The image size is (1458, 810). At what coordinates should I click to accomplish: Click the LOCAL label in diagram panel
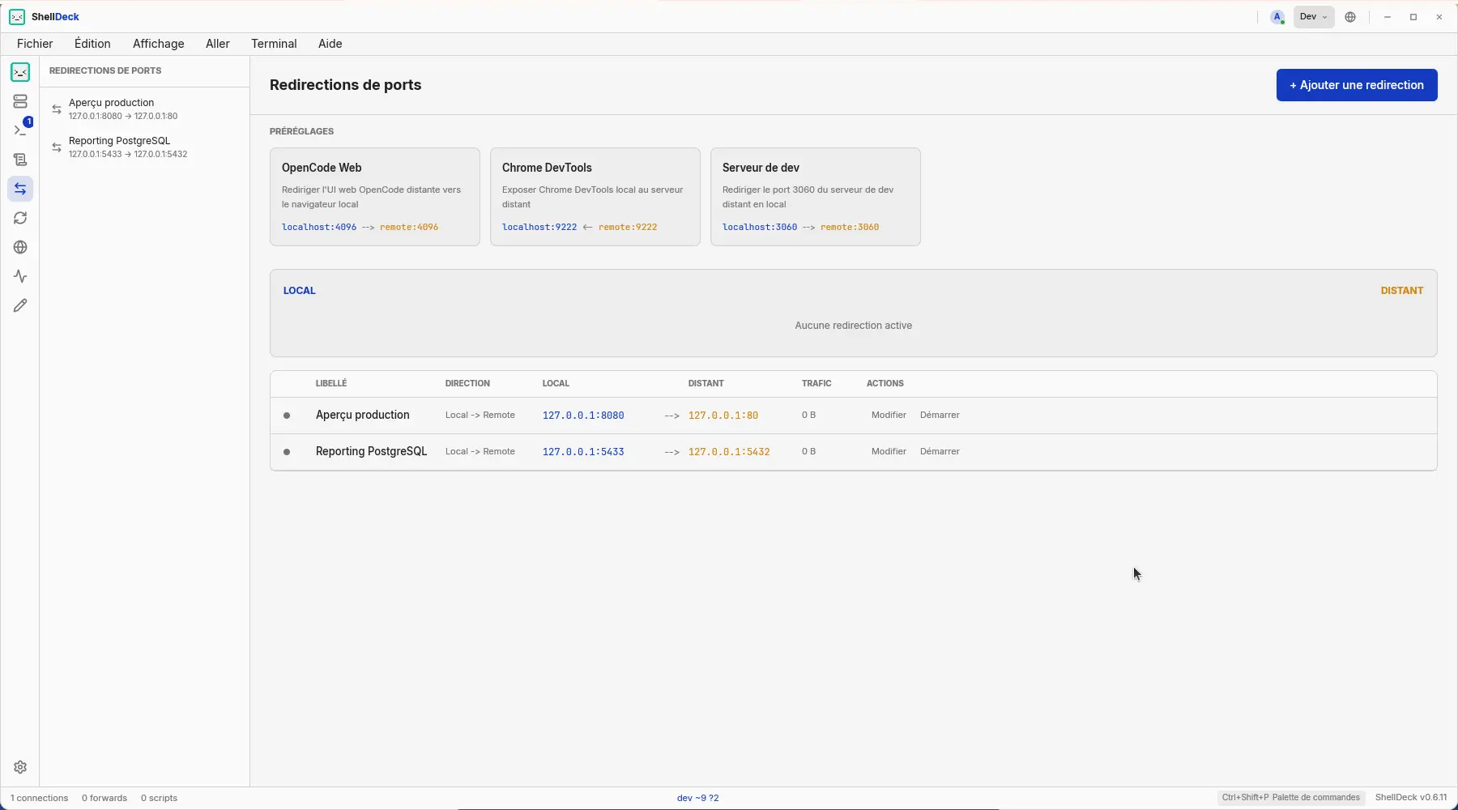[x=299, y=291]
